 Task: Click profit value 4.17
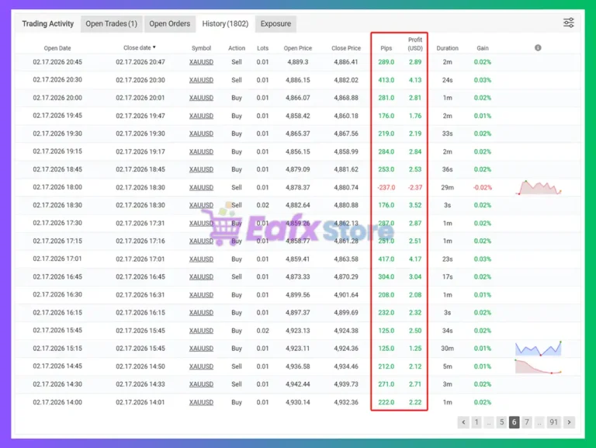tap(415, 259)
